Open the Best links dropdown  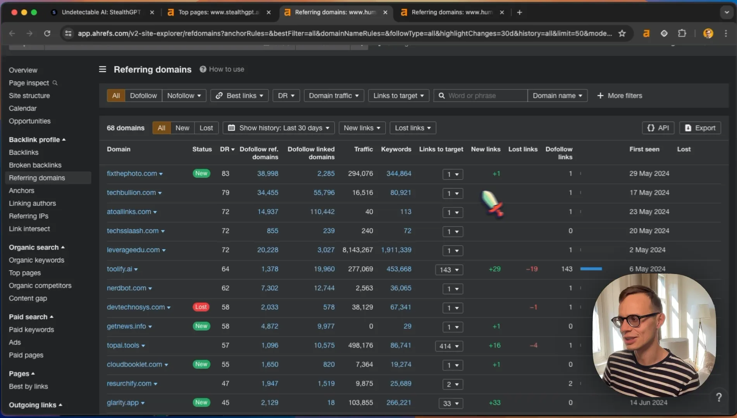[239, 96]
